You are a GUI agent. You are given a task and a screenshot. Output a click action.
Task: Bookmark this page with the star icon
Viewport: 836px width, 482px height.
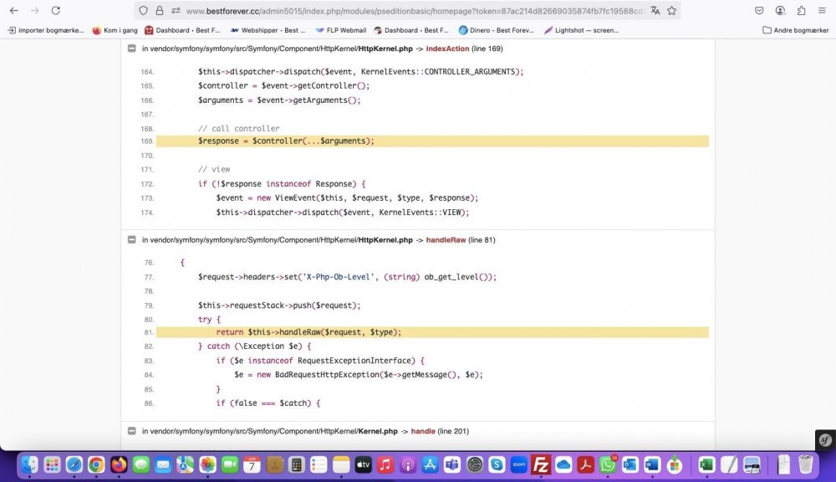[672, 10]
